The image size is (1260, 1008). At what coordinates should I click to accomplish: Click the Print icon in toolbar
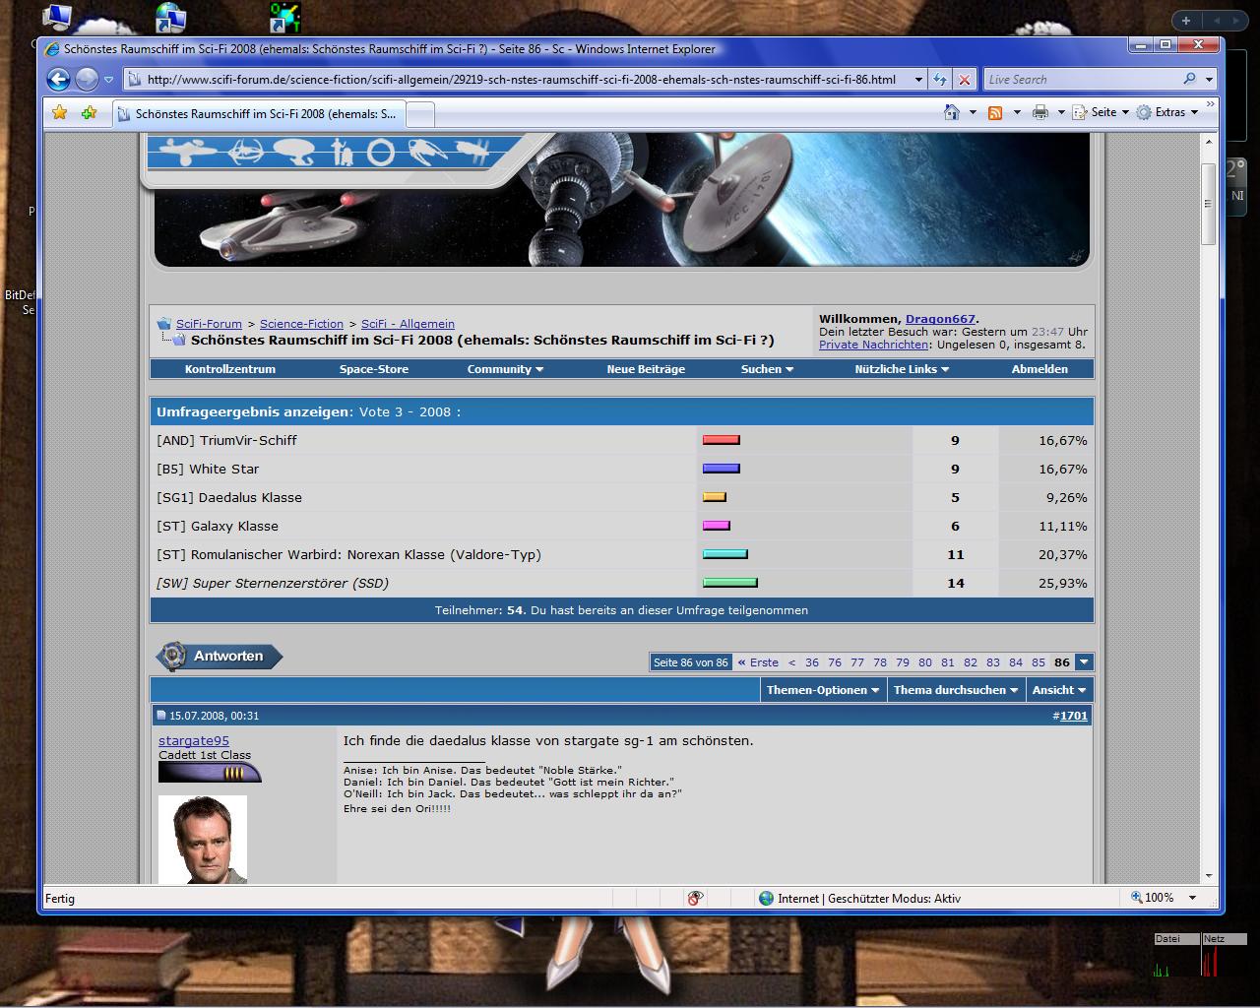point(1040,112)
